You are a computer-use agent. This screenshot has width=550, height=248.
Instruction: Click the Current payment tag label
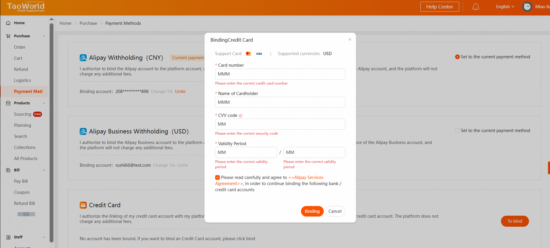click(x=188, y=58)
